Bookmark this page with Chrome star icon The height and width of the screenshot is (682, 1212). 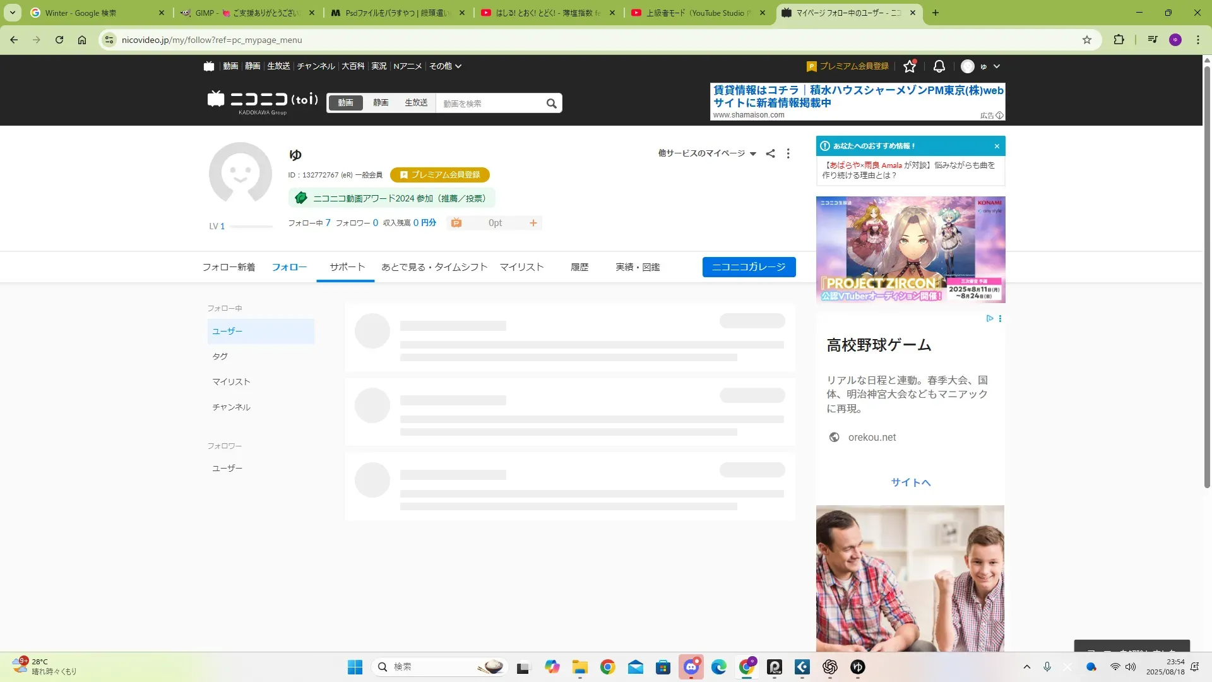(1086, 40)
